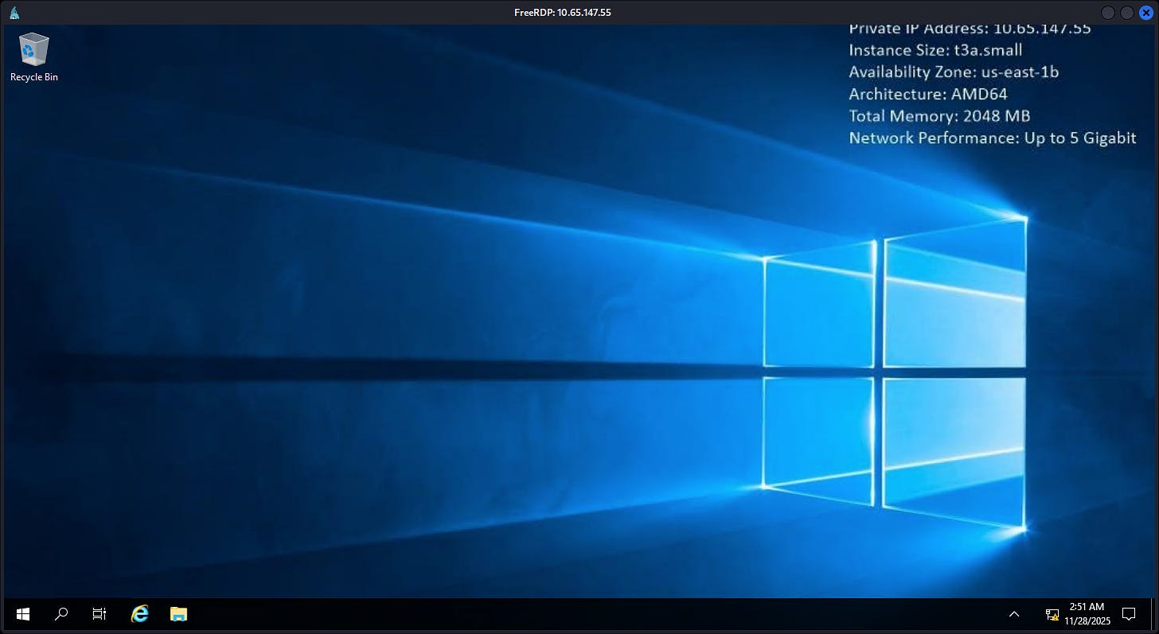Select the Recycle Bin text label
Viewport: 1159px width, 634px height.
click(33, 77)
